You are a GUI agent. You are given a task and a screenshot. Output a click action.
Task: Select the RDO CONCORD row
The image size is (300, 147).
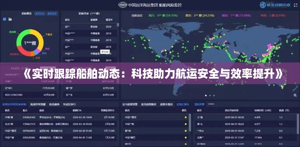30,95
